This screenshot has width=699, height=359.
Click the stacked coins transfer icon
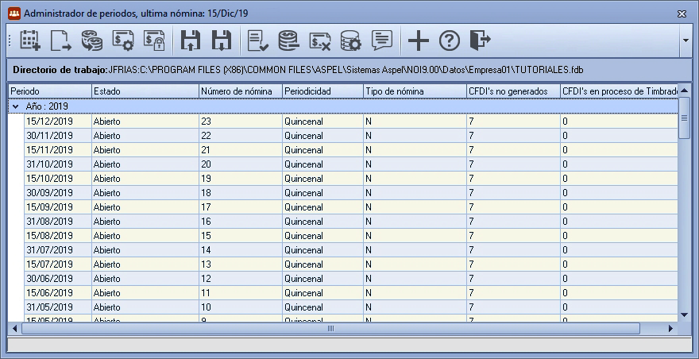tap(92, 41)
